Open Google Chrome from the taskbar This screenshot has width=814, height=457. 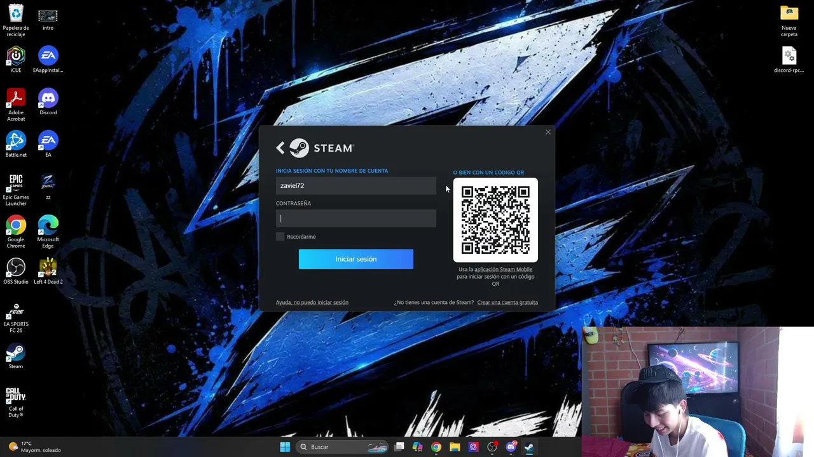pyautogui.click(x=436, y=447)
